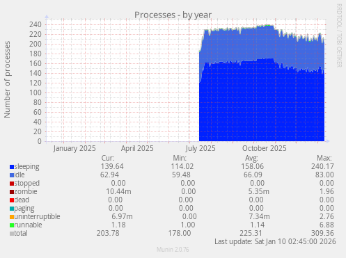
Task: Click uninterruptible maximum value 2.76
Action: point(327,216)
